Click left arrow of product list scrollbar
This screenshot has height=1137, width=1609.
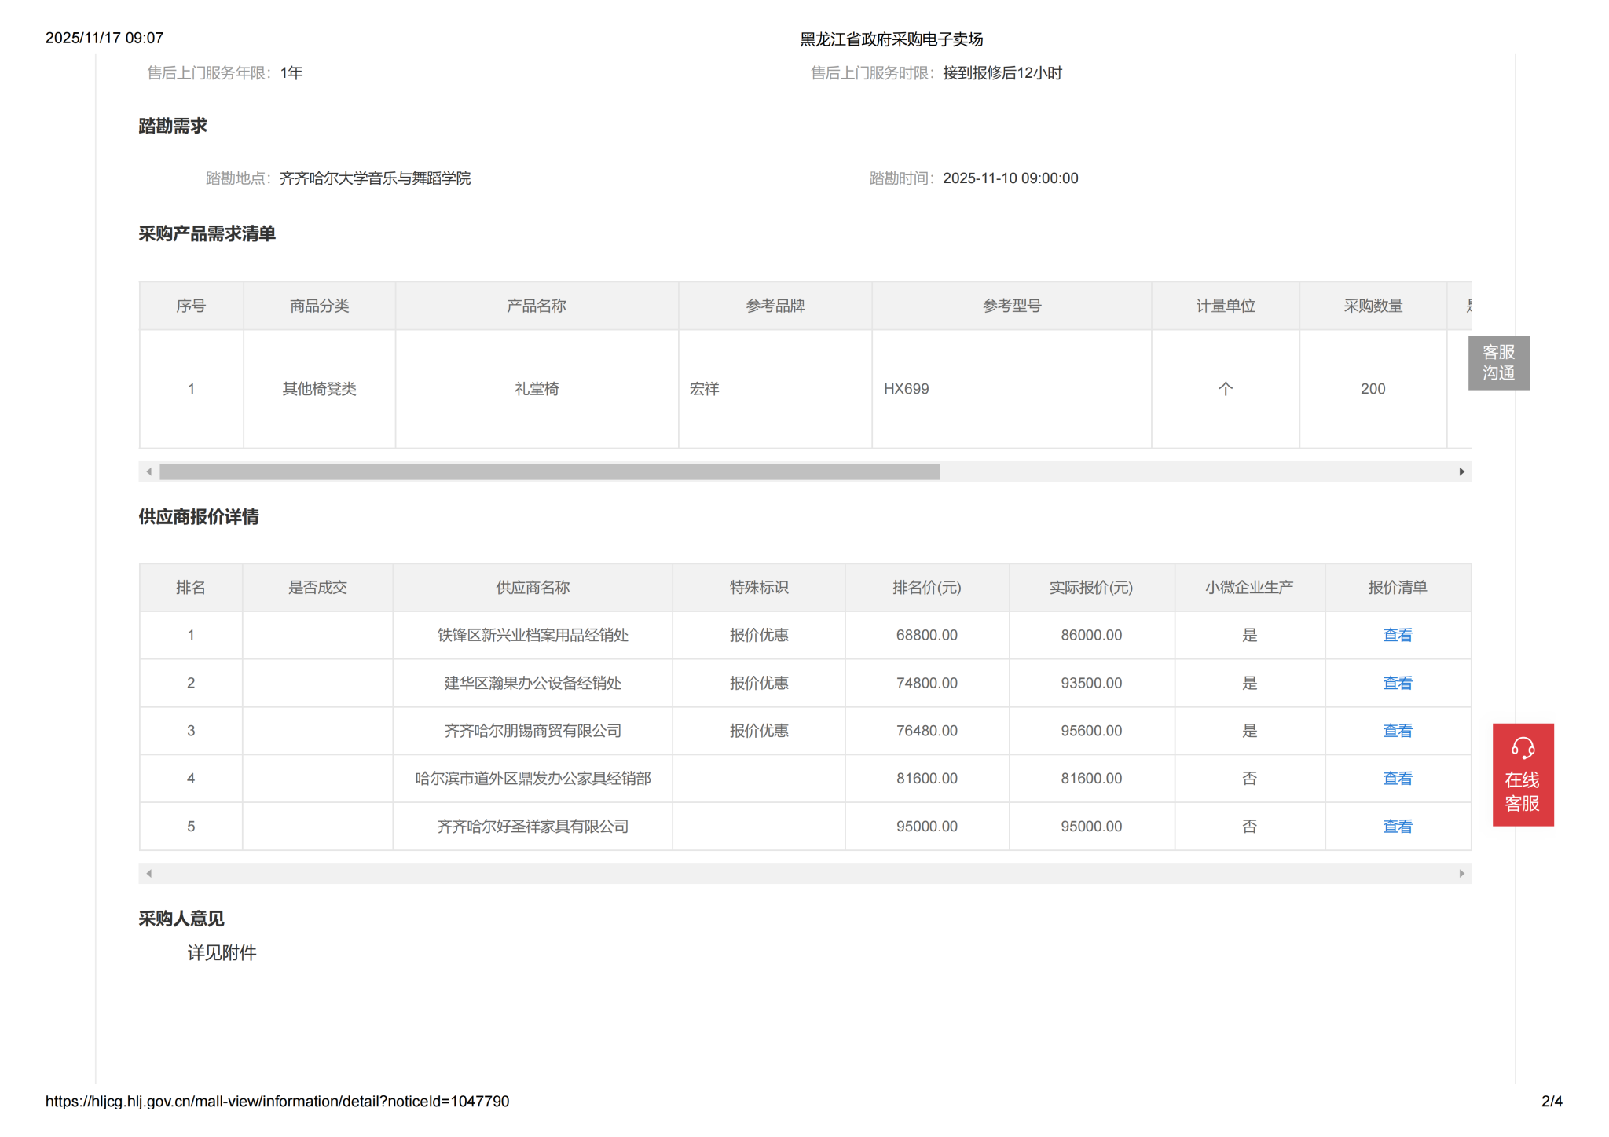click(x=149, y=471)
